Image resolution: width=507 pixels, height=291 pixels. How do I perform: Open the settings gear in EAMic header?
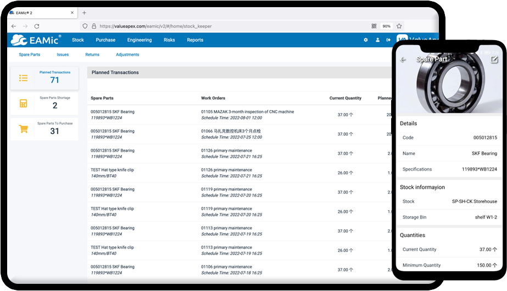(366, 40)
